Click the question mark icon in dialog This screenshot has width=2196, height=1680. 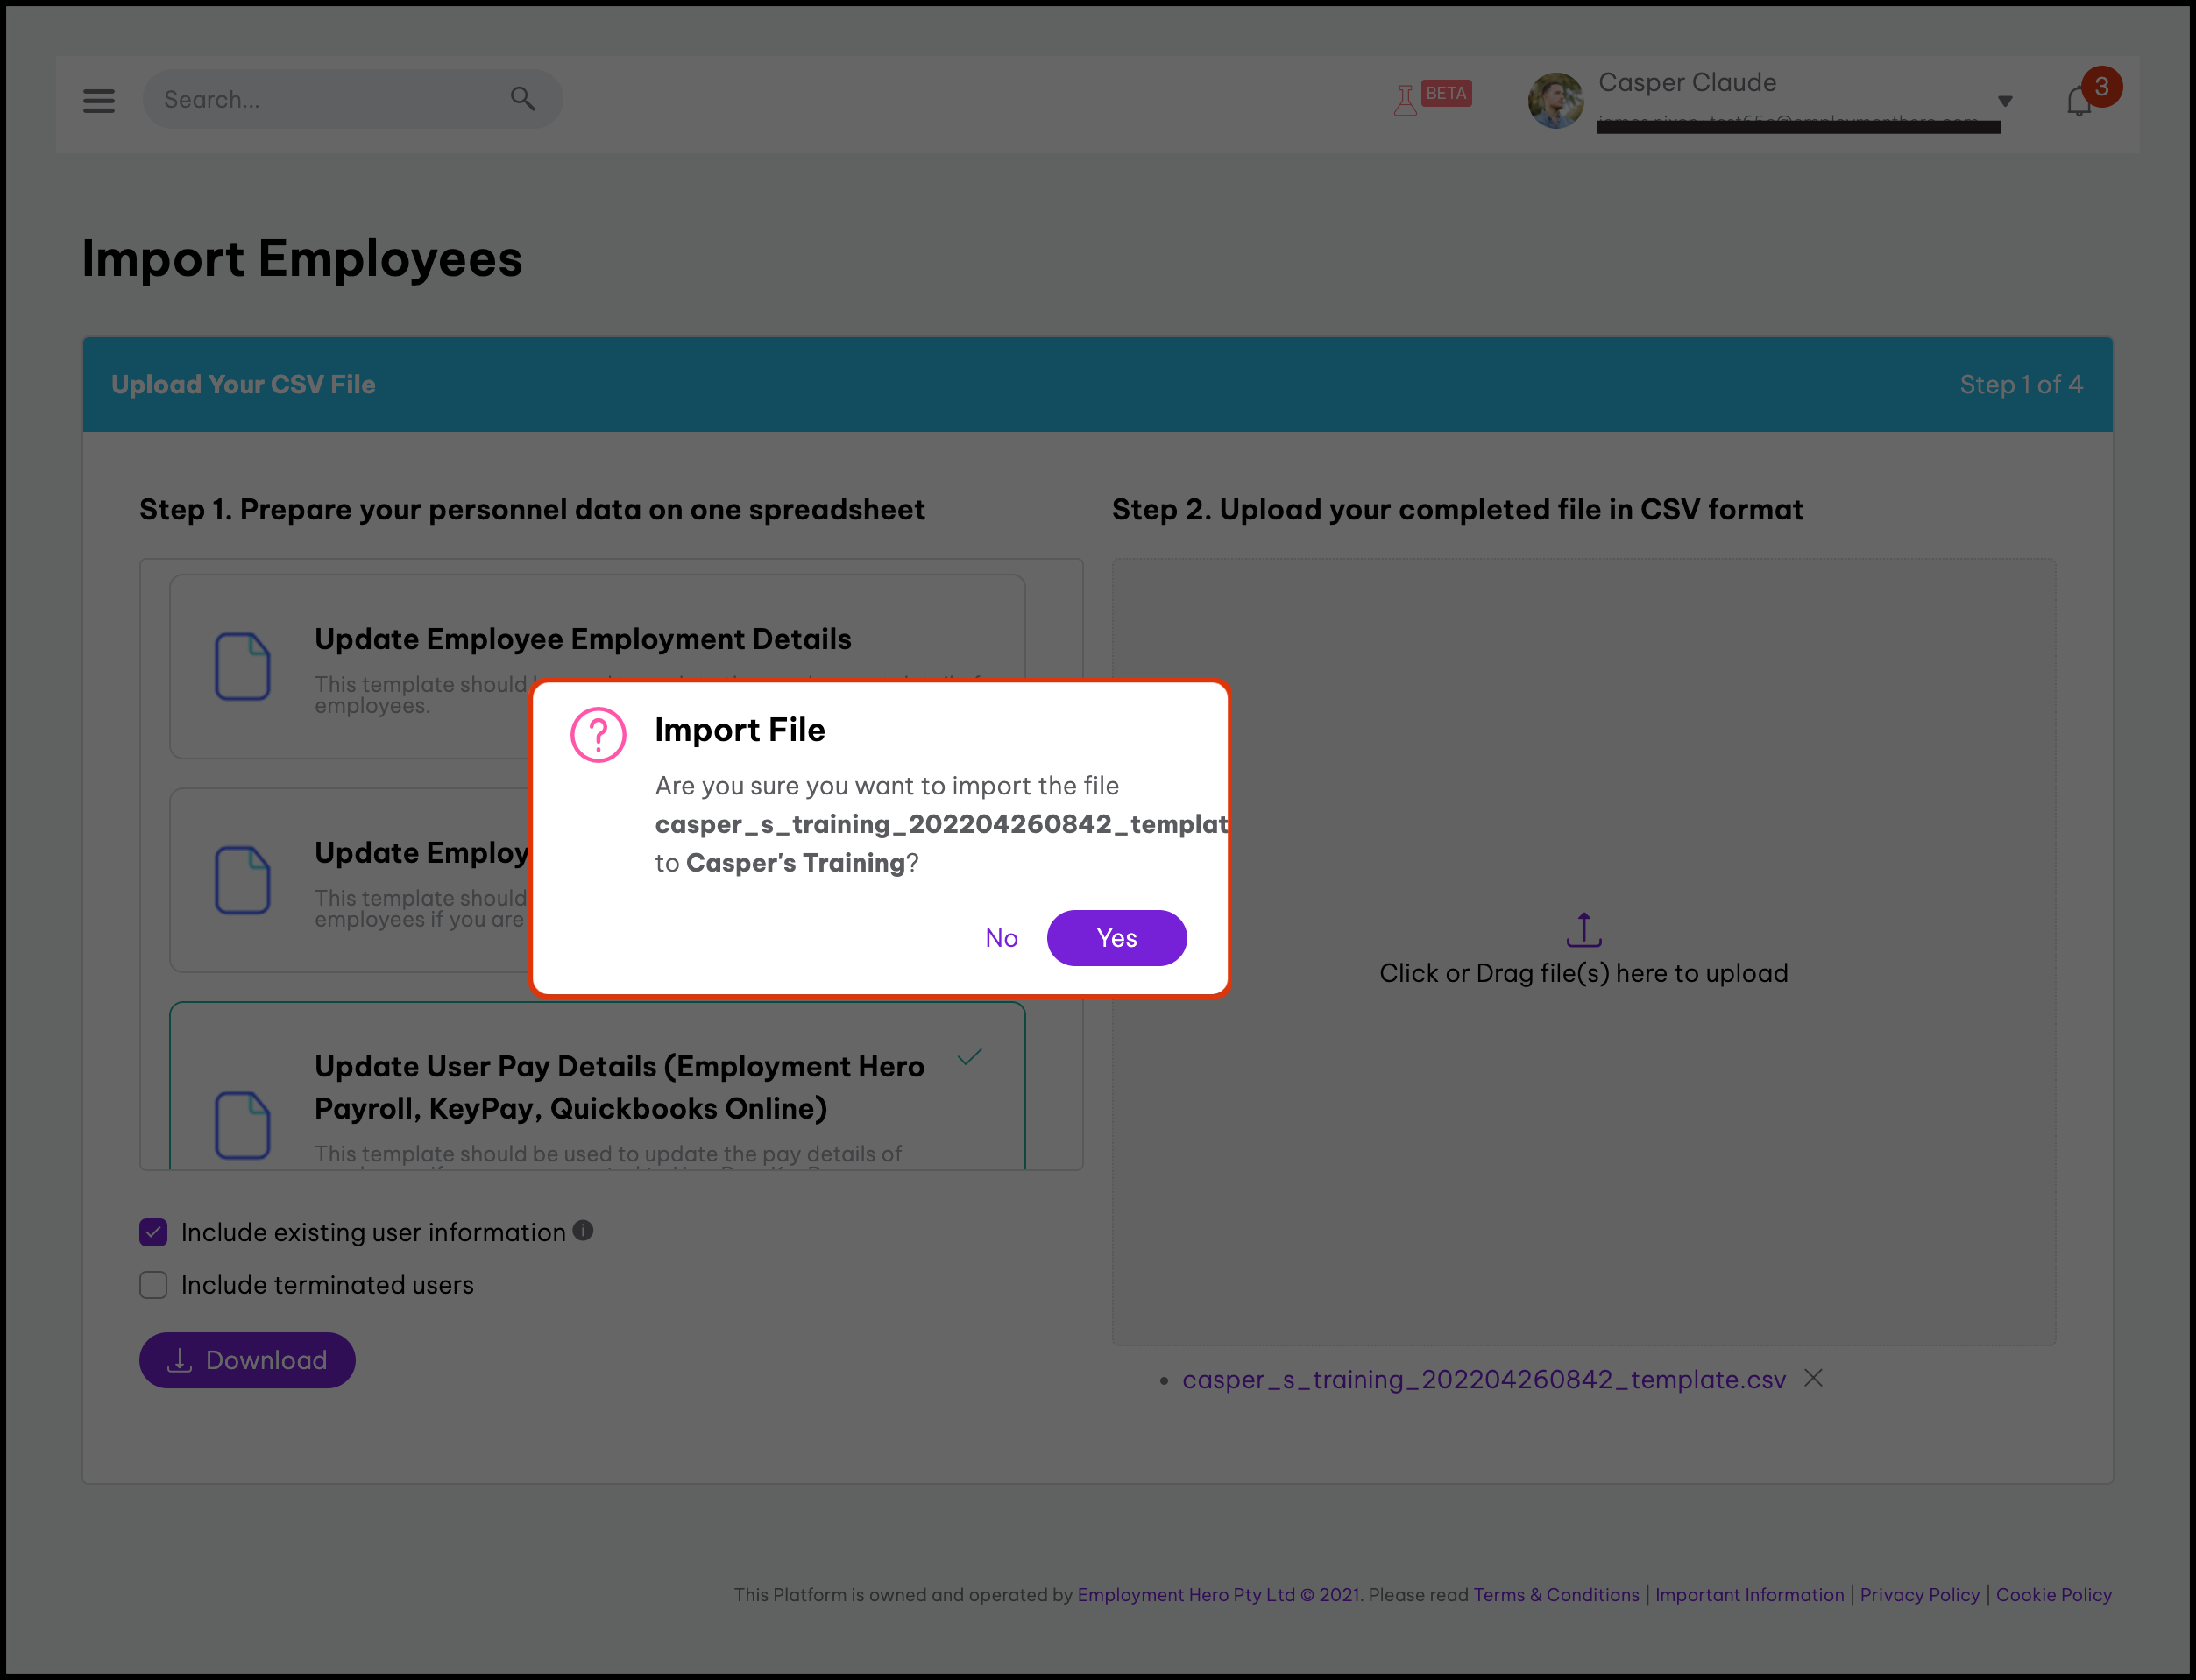(x=599, y=735)
